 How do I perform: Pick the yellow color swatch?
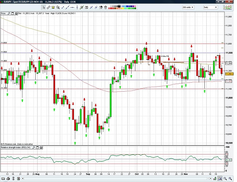(x=123, y=8)
